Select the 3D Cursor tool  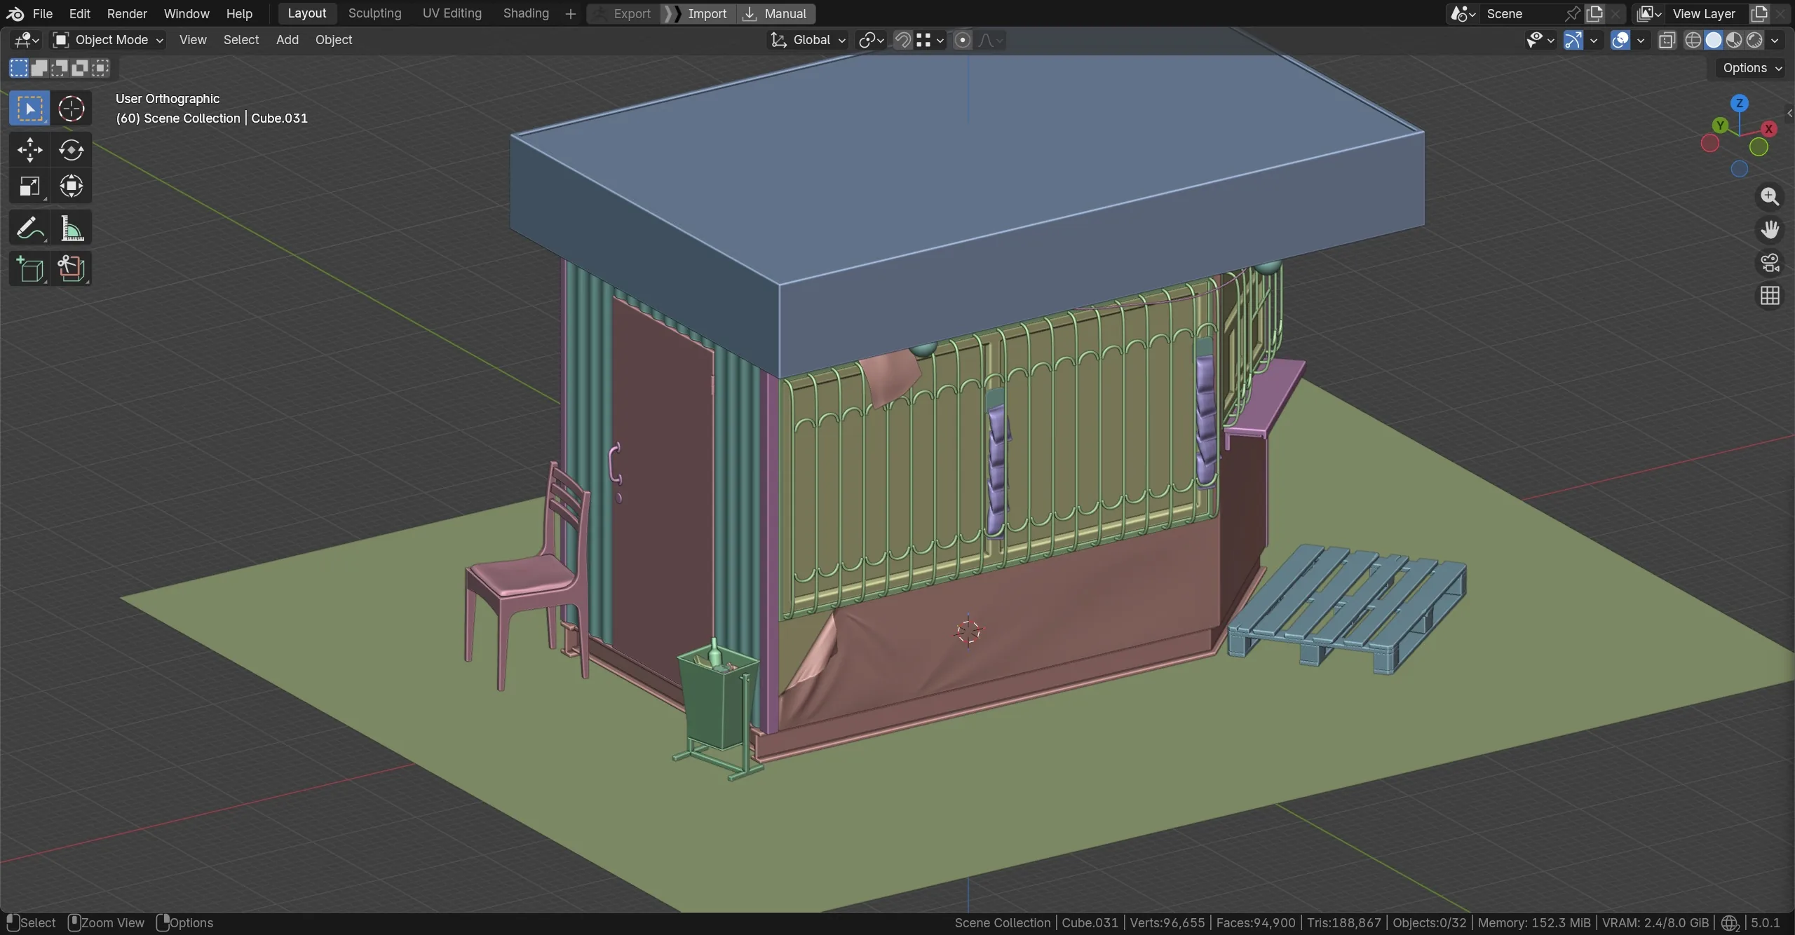(71, 109)
